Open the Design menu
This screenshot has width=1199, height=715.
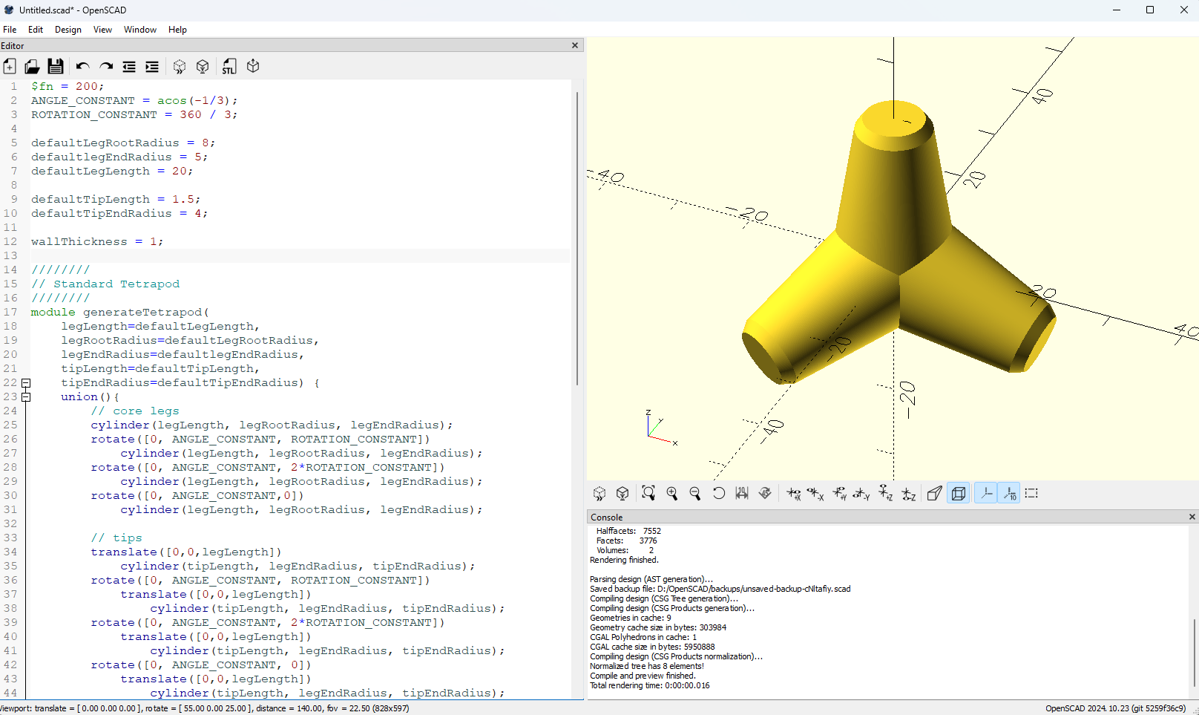68,30
